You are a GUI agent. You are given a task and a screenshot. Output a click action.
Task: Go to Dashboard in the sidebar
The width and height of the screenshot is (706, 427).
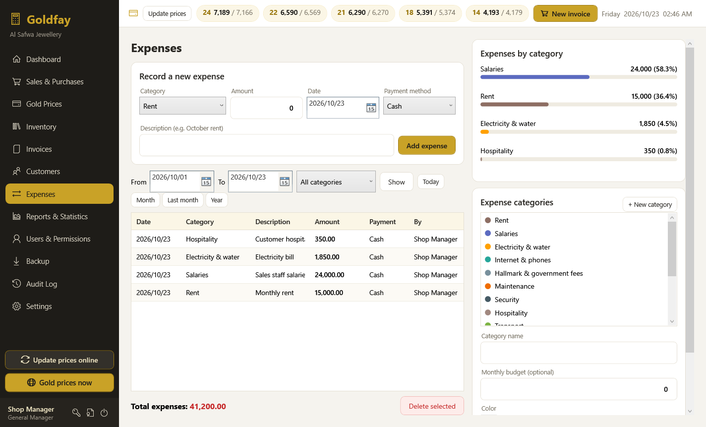[x=59, y=60]
